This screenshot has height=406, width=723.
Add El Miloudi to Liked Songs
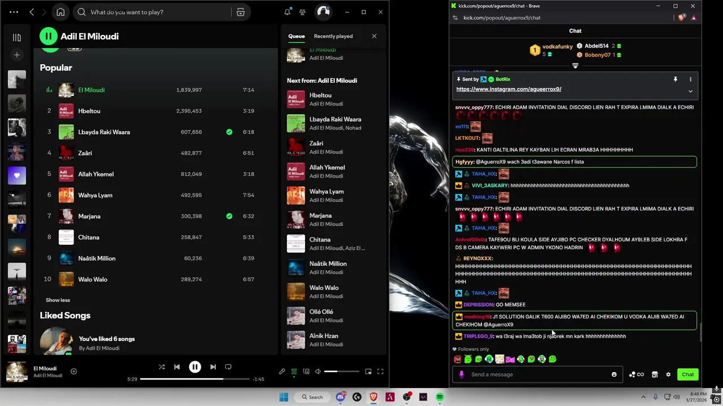[x=73, y=371]
